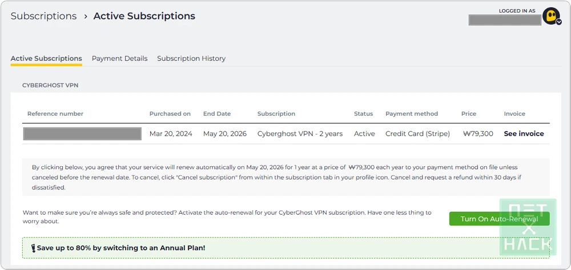Open the See invoice link
The width and height of the screenshot is (571, 270).
(524, 134)
